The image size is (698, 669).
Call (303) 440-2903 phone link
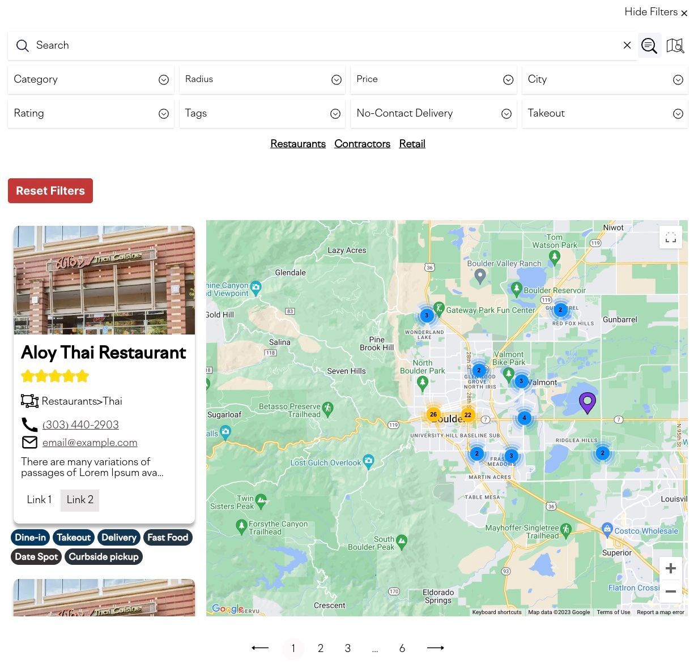[80, 424]
